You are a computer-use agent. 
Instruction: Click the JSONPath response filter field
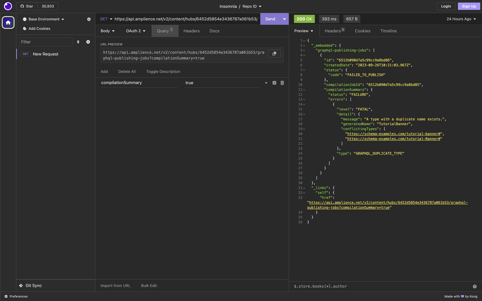click(381, 286)
